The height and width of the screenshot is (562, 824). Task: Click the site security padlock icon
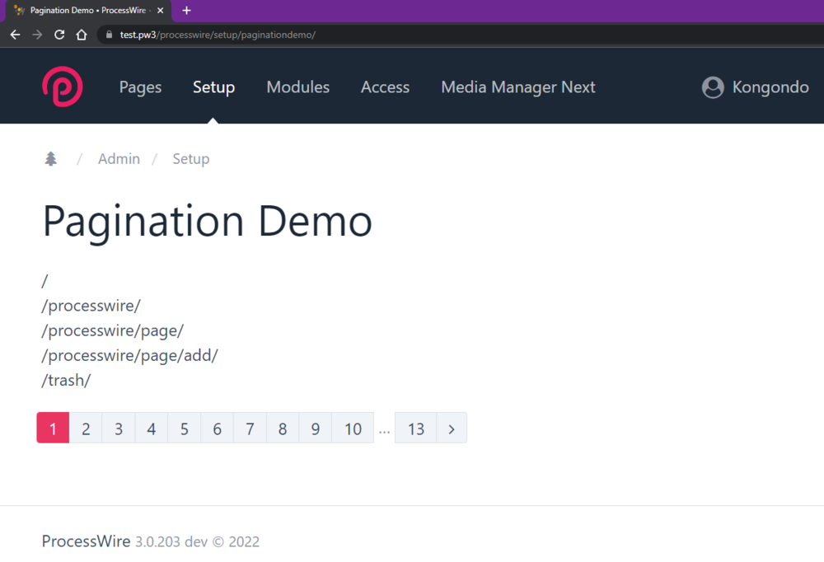(x=108, y=35)
